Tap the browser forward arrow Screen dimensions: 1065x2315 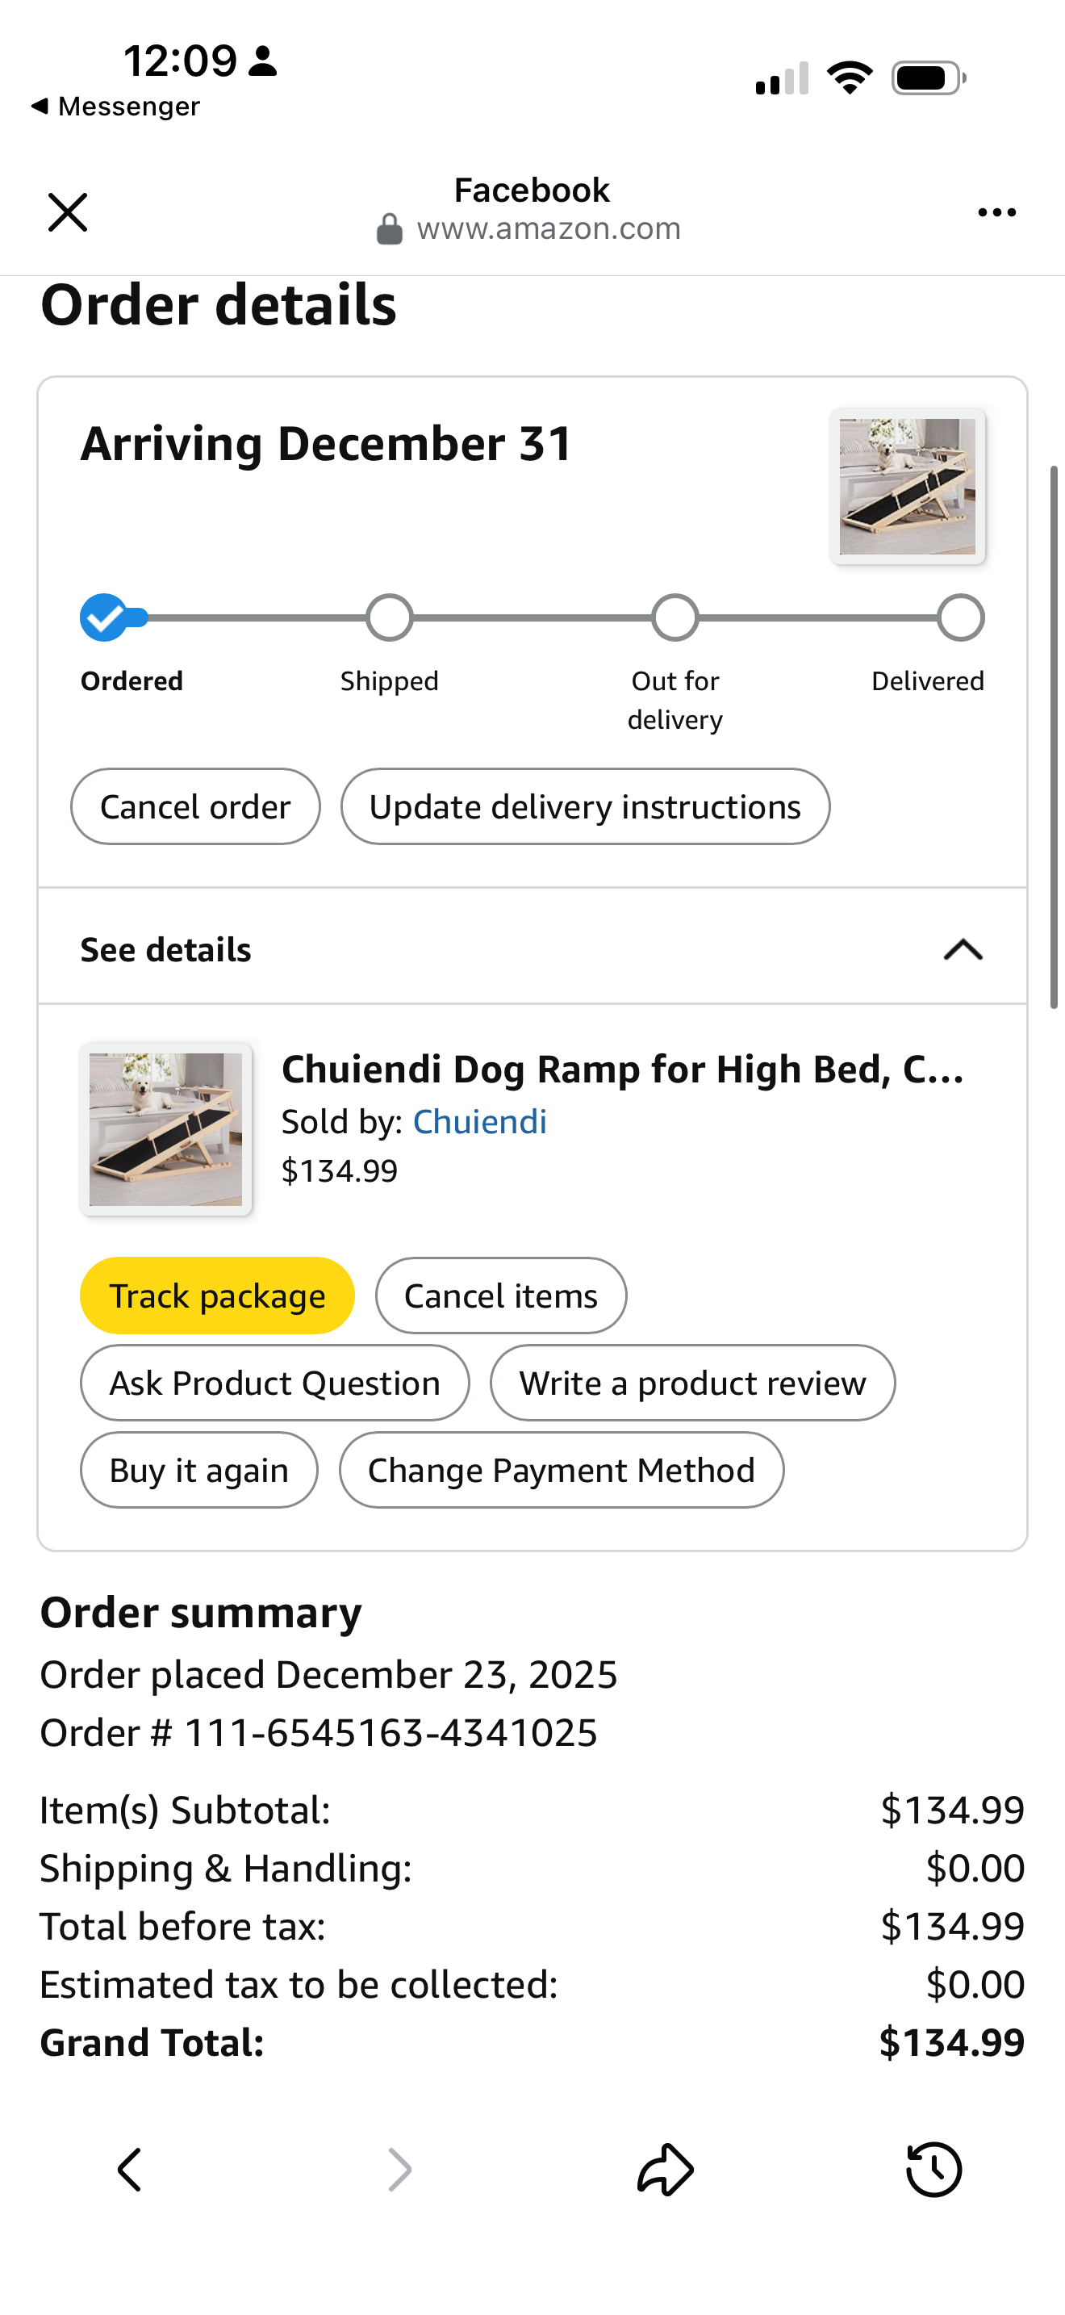pos(399,2170)
